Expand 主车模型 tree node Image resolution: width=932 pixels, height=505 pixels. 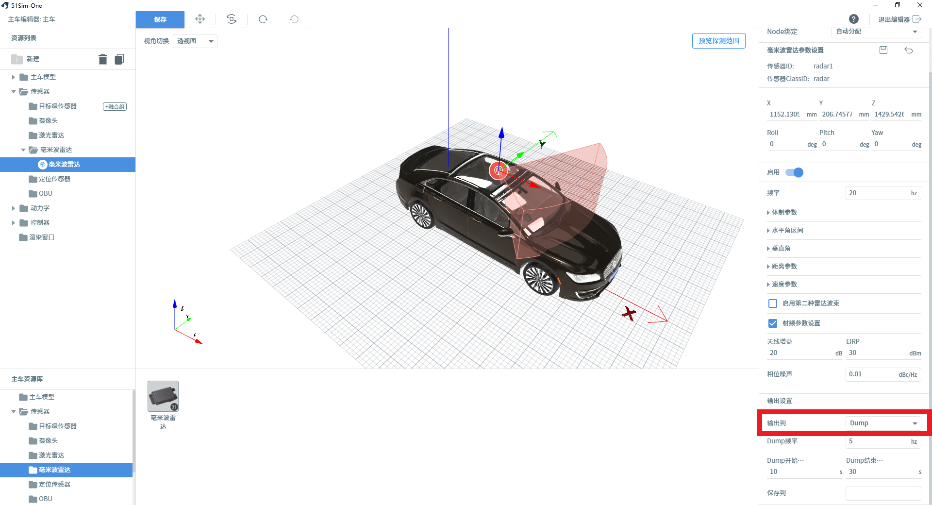tap(14, 77)
